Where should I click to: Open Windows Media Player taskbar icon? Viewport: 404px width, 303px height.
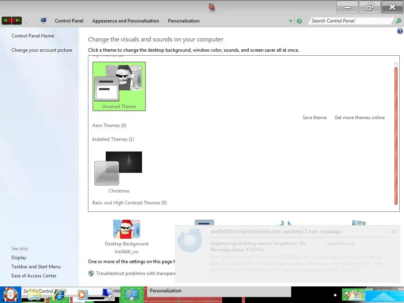point(82,295)
